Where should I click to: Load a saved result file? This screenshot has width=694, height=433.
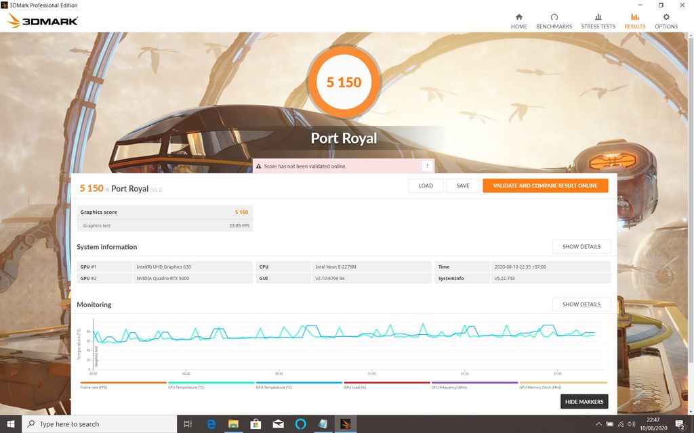coord(426,185)
